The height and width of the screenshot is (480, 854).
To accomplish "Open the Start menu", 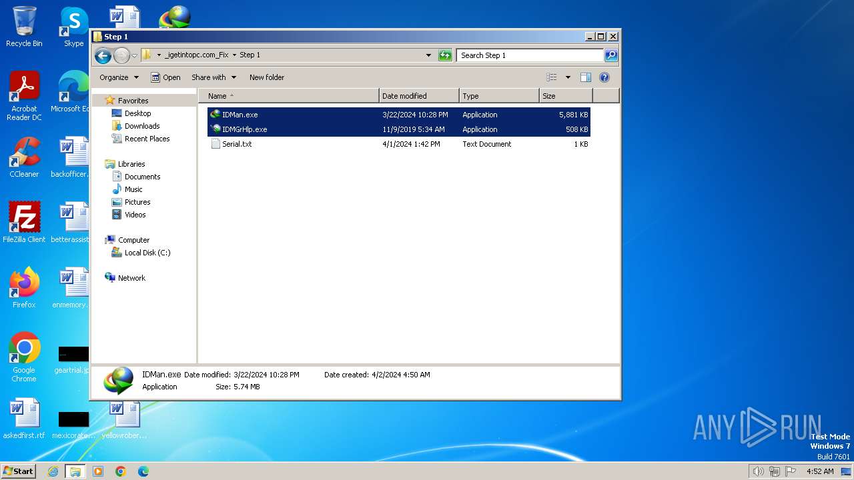I will pos(19,471).
